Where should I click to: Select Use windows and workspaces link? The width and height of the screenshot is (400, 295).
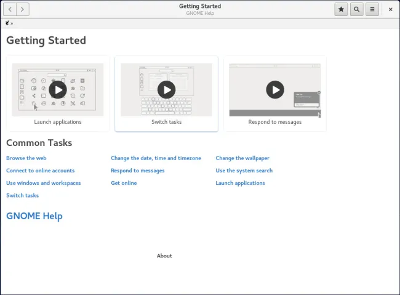coord(43,183)
